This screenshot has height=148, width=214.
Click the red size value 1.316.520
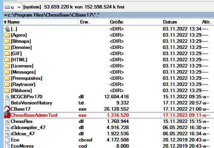(118, 115)
